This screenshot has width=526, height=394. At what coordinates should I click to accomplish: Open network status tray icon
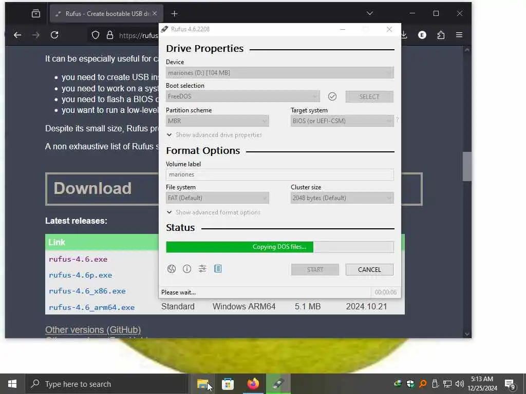447,384
